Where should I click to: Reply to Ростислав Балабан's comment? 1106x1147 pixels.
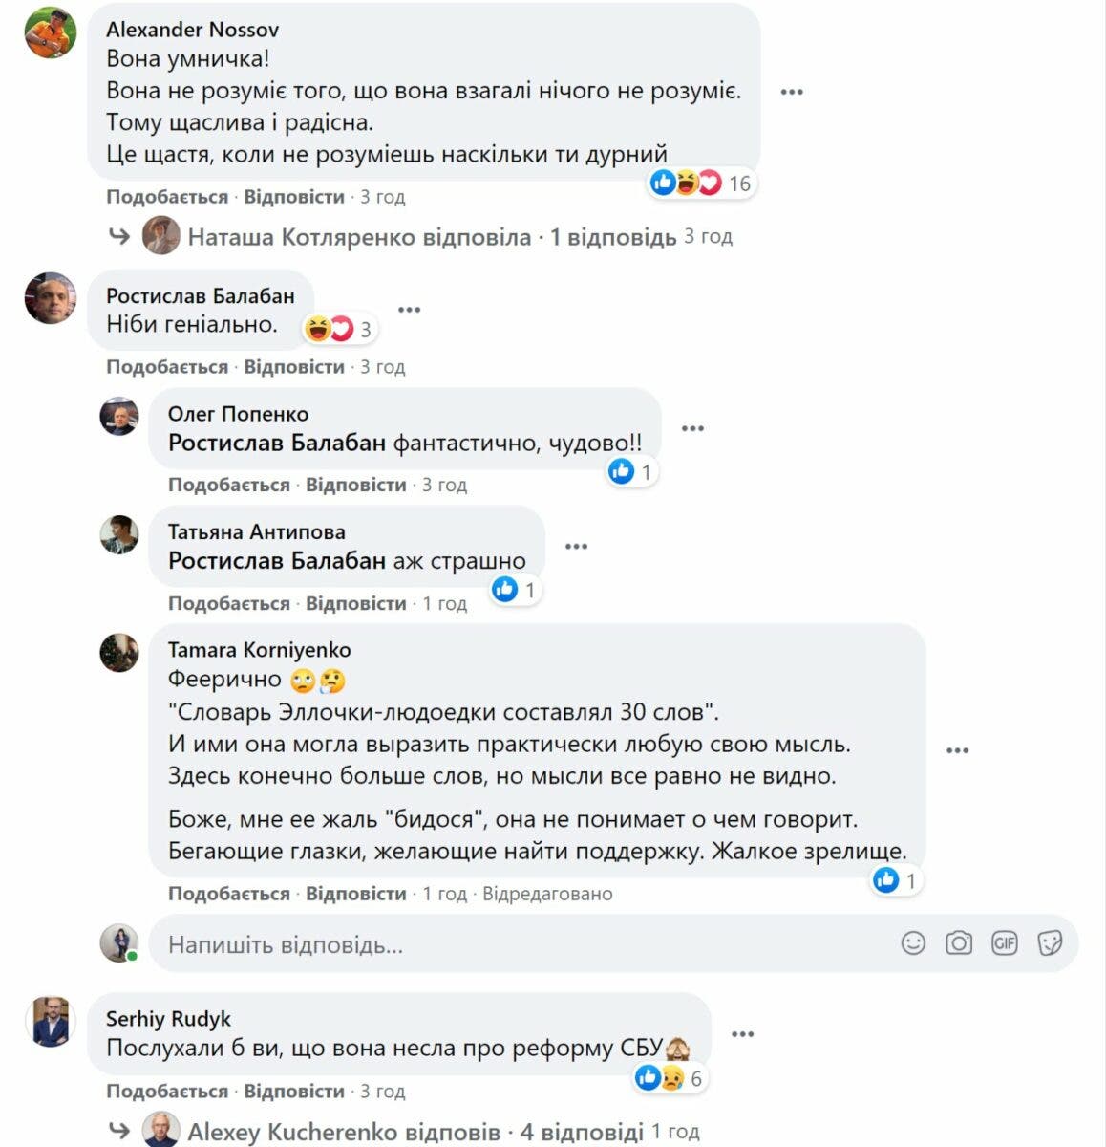[x=294, y=367]
